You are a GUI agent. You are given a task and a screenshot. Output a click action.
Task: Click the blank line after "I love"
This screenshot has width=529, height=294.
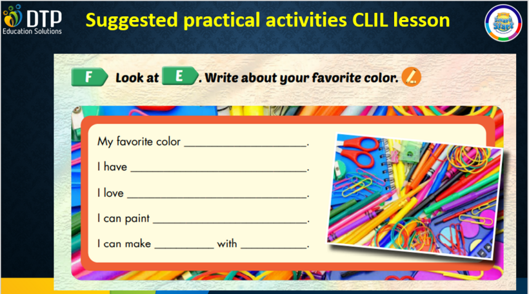(x=217, y=194)
